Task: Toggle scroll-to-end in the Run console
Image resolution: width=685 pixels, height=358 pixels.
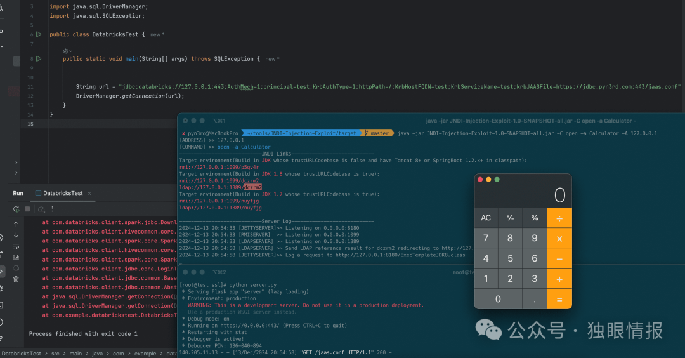Action: tap(16, 257)
